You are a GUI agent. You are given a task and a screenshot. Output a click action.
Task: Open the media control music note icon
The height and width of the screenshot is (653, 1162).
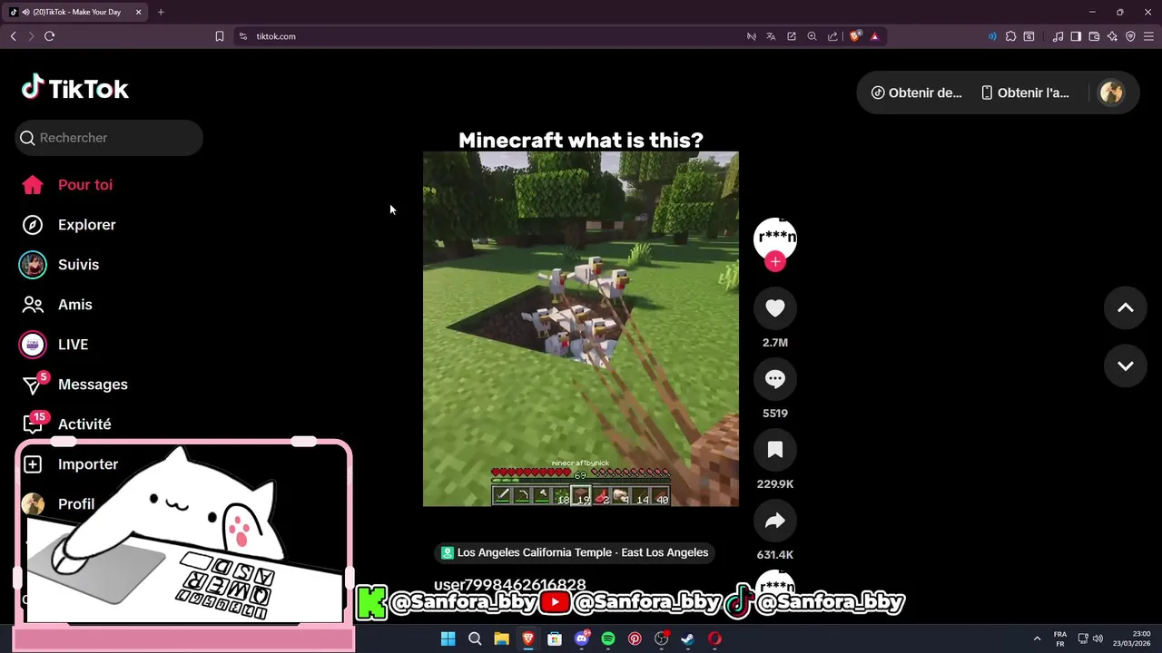pos(1059,36)
